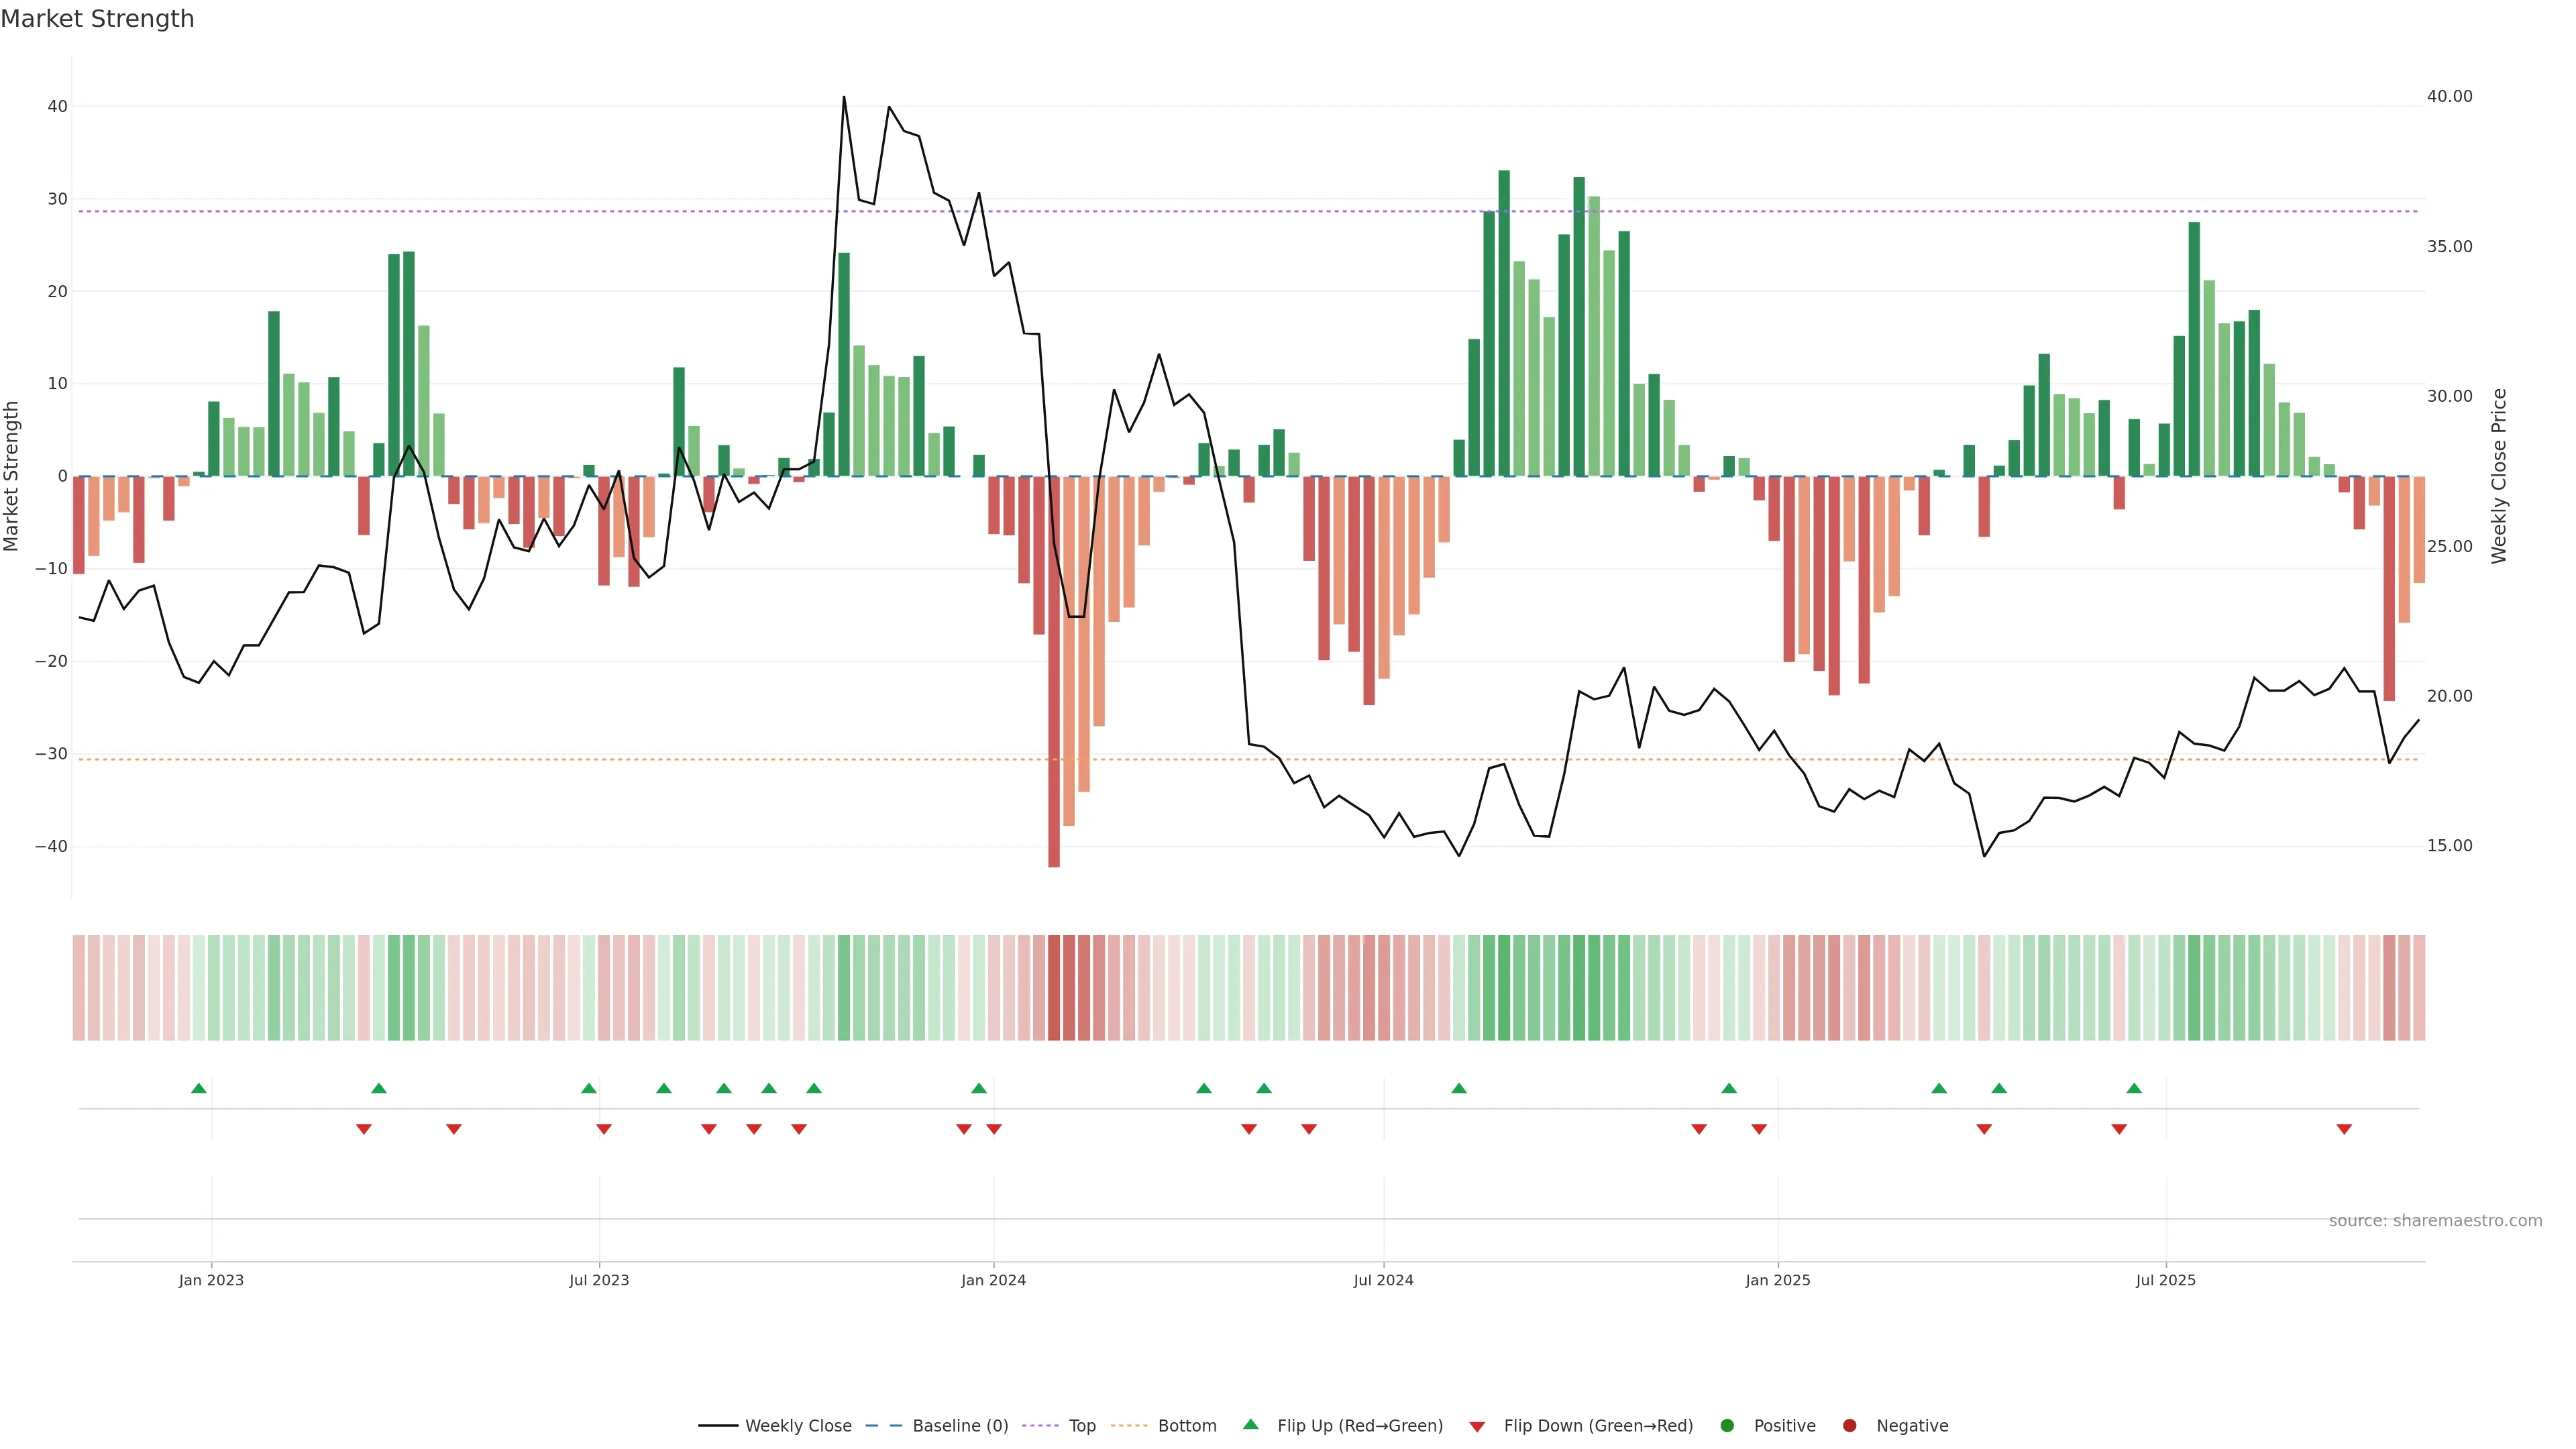
Task: Click the Weekly Close Price axis title
Action: click(2499, 476)
